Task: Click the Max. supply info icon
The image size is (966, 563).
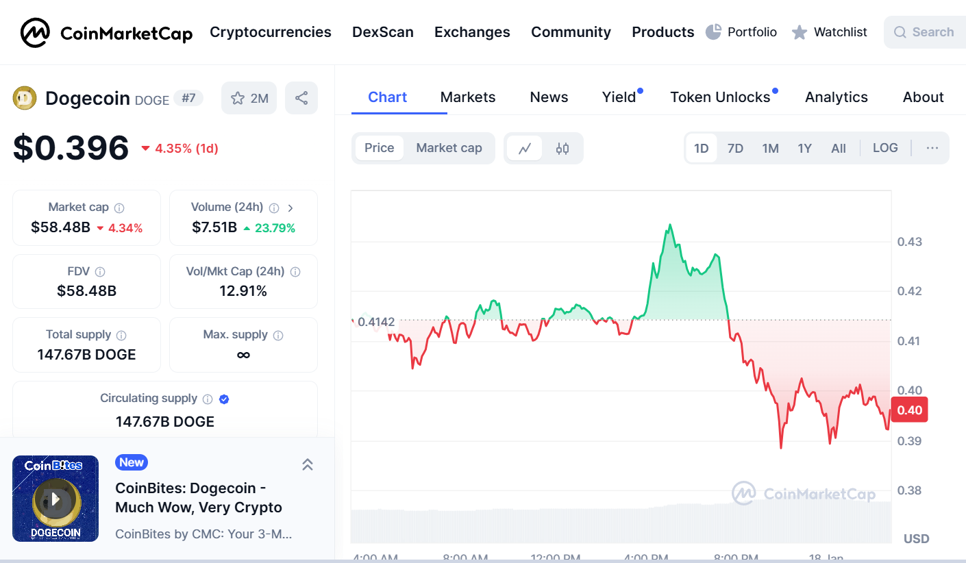Action: pyautogui.click(x=278, y=335)
